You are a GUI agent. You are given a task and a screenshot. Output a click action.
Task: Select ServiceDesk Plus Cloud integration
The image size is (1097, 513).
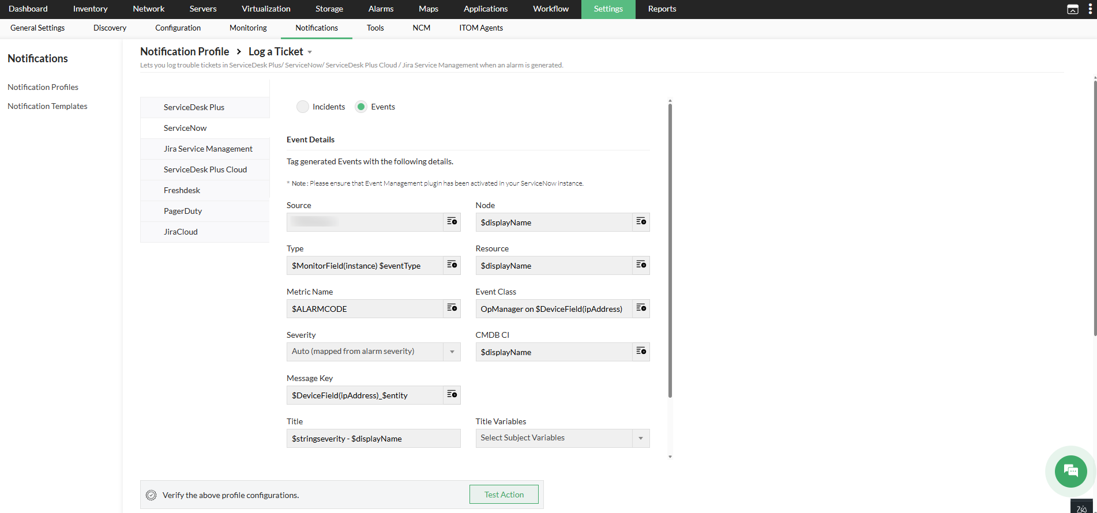click(205, 169)
